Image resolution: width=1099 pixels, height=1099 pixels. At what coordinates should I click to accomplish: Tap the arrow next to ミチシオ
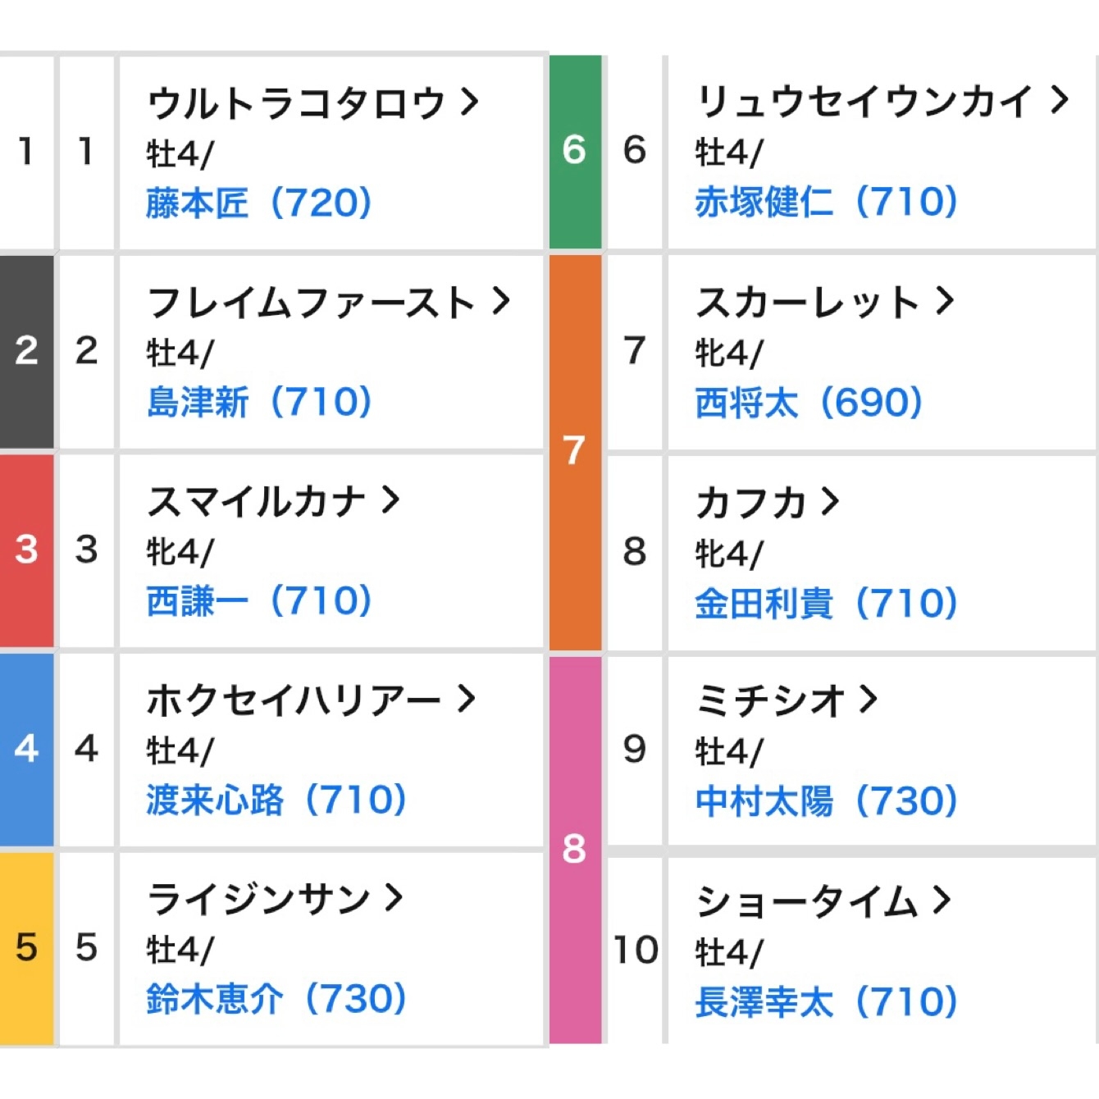pyautogui.click(x=868, y=700)
